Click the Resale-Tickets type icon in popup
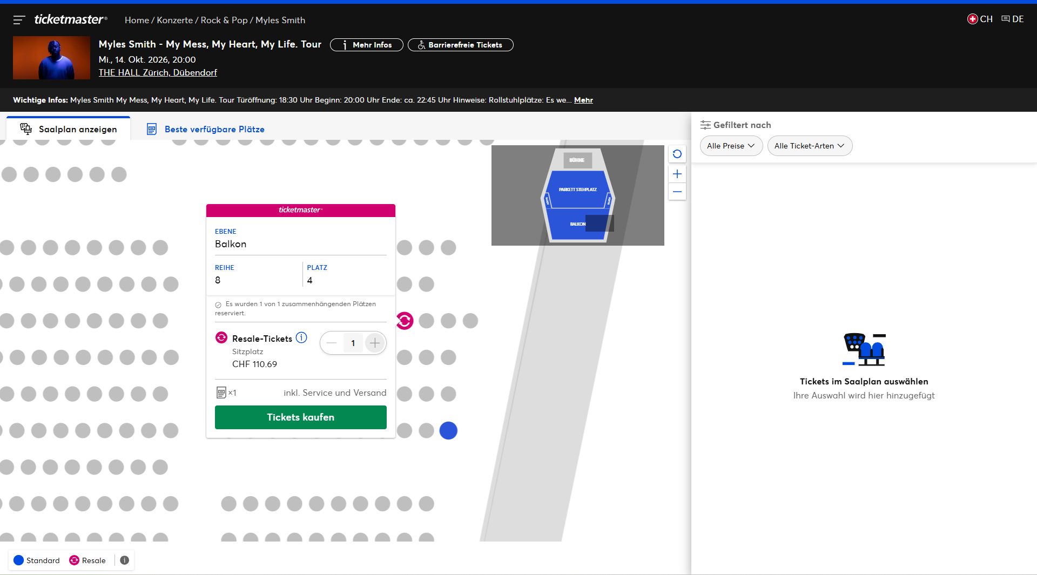 tap(221, 337)
